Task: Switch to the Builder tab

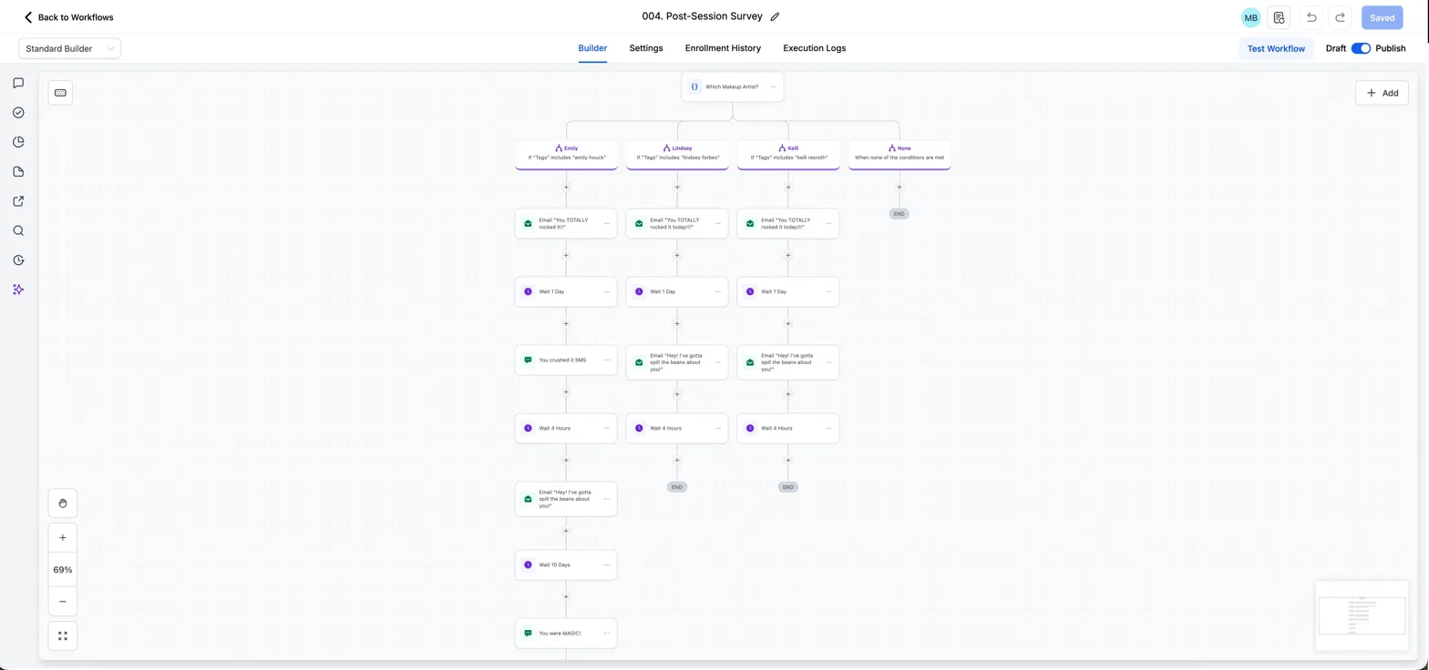Action: click(x=592, y=48)
